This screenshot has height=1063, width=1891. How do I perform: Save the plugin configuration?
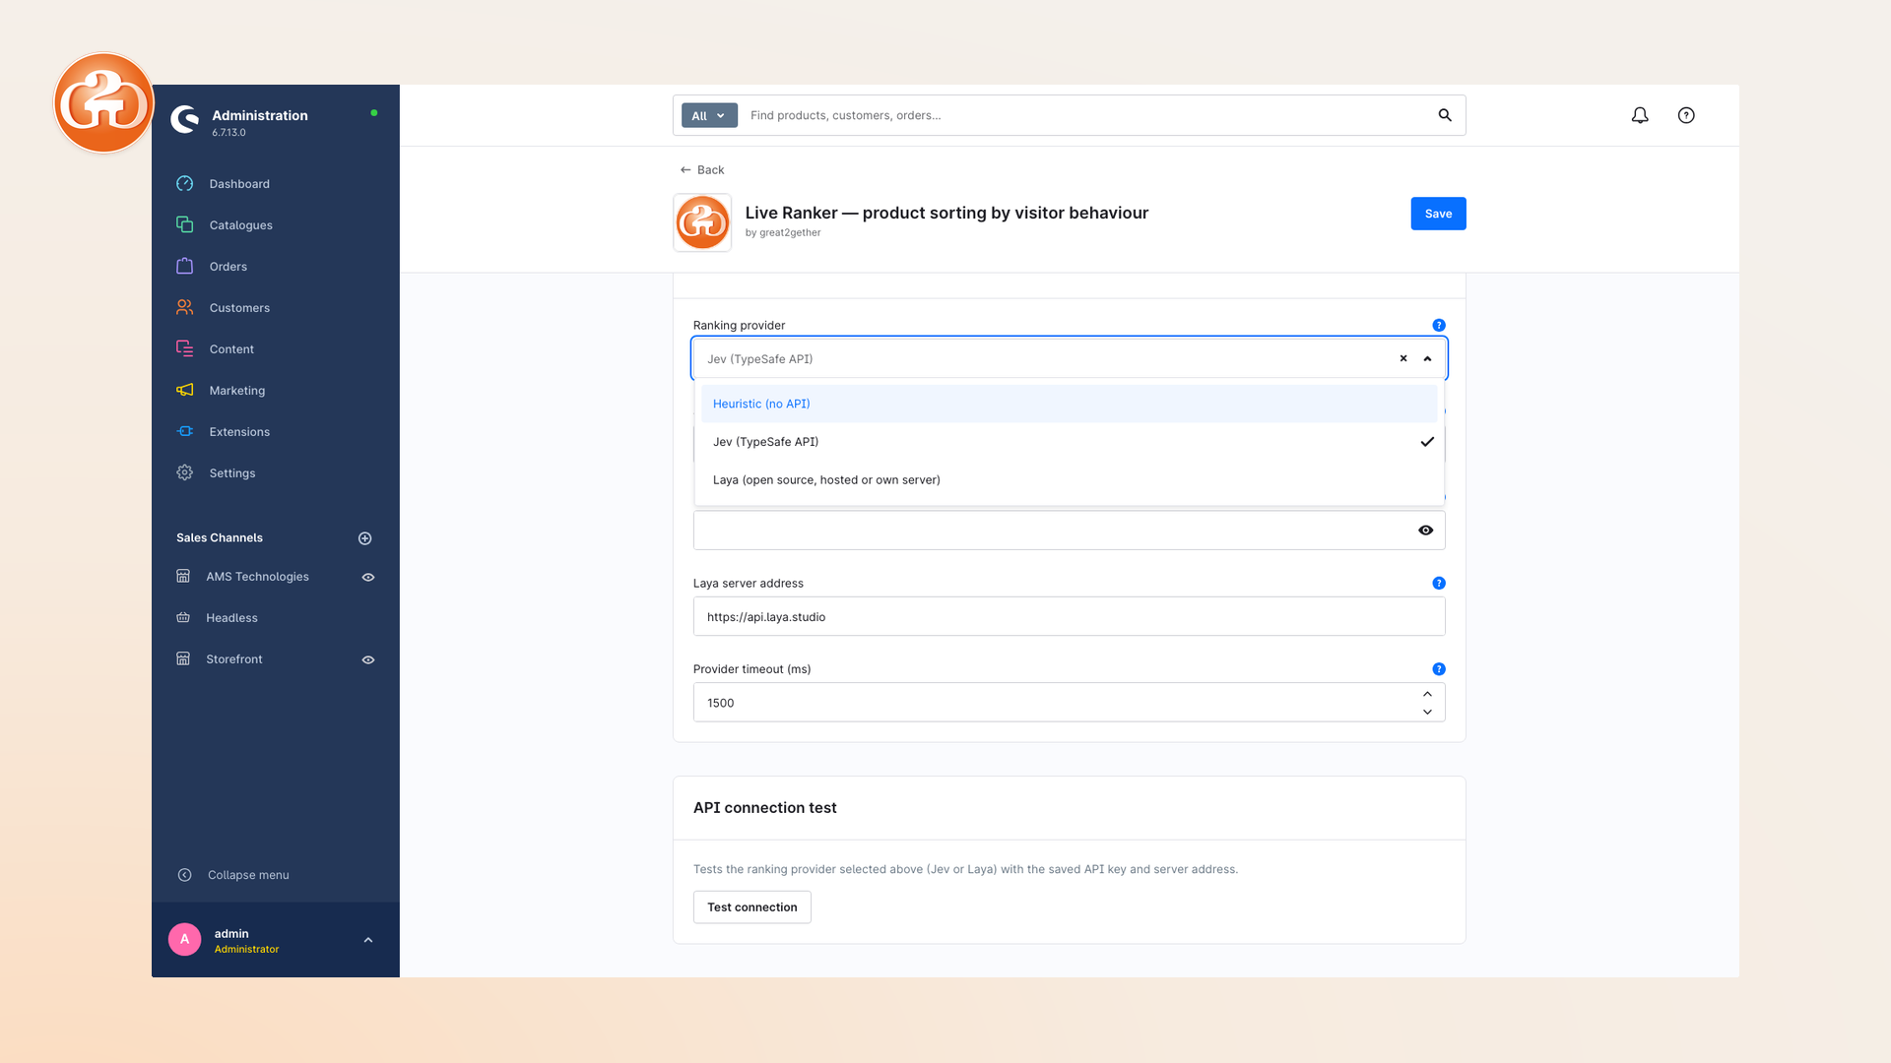[x=1438, y=214]
